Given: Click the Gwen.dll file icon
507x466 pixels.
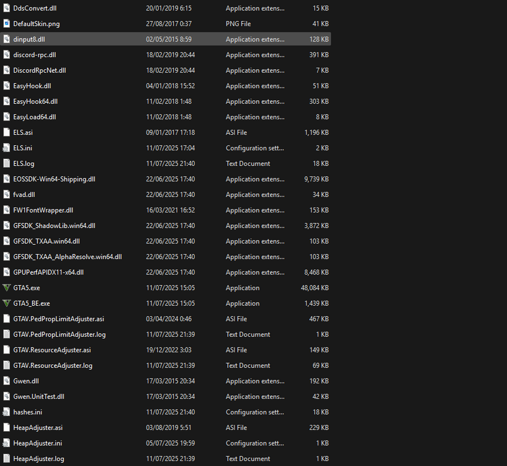Looking at the screenshot, I should pyautogui.click(x=7, y=381).
